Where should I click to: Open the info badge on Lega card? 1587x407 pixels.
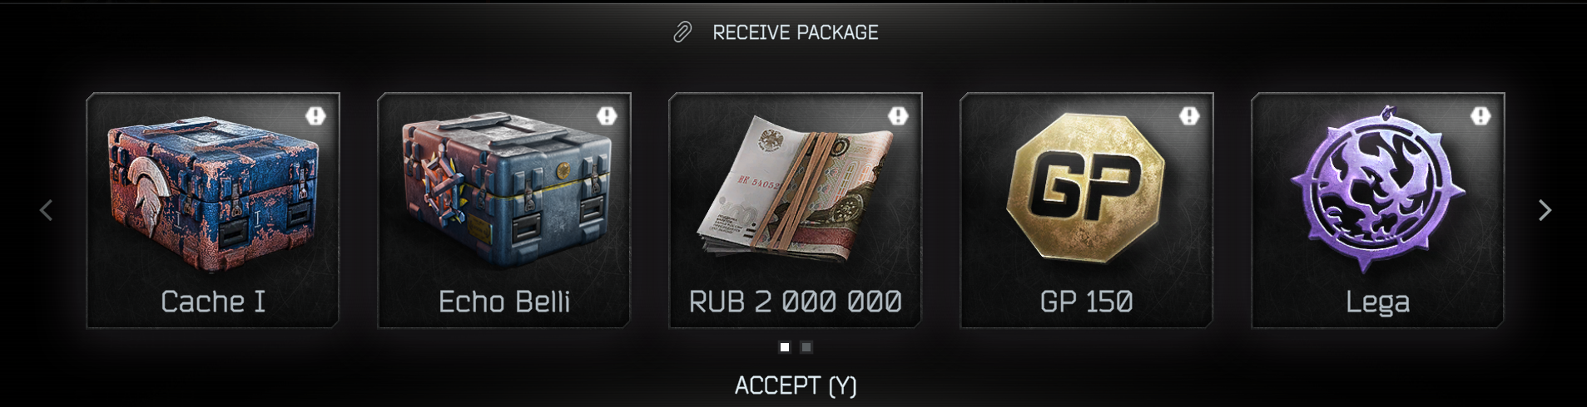pos(1480,115)
